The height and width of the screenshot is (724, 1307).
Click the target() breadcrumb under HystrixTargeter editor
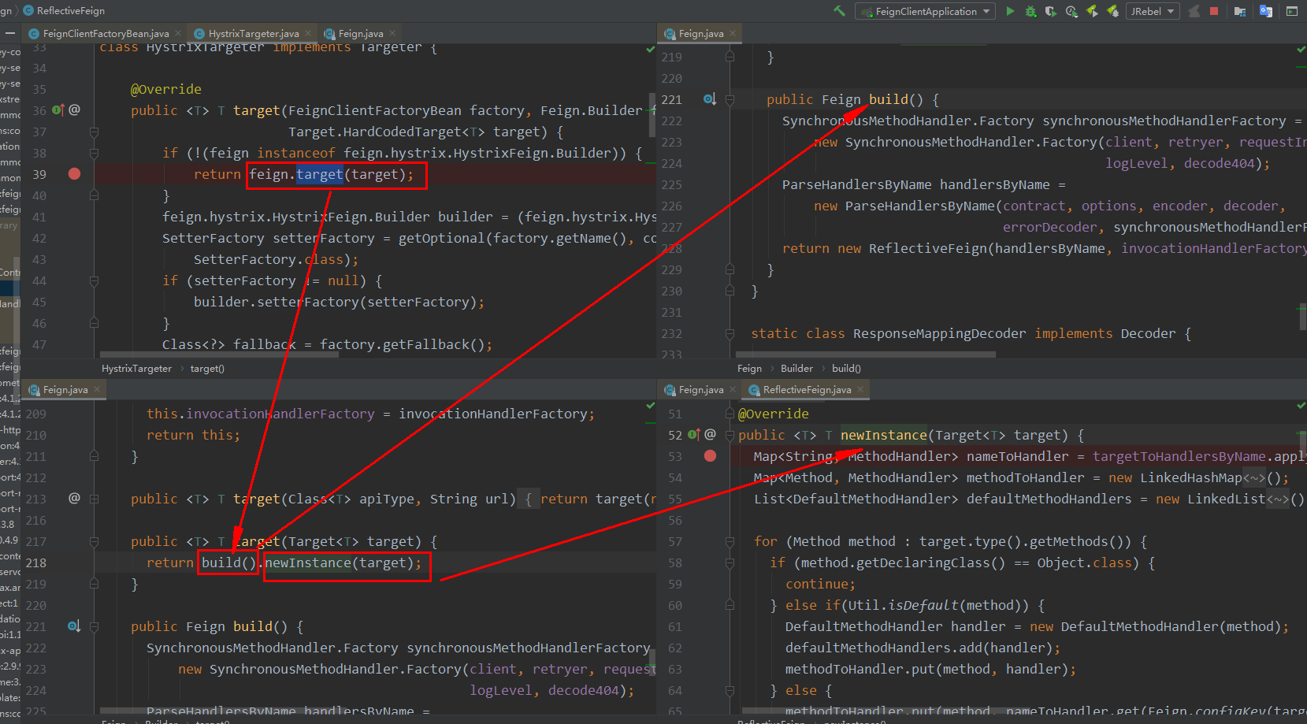click(x=207, y=368)
